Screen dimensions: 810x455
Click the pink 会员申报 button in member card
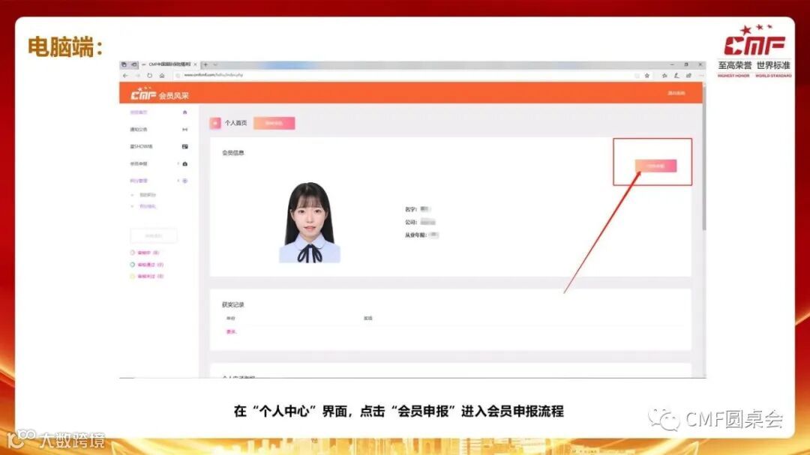tap(655, 166)
